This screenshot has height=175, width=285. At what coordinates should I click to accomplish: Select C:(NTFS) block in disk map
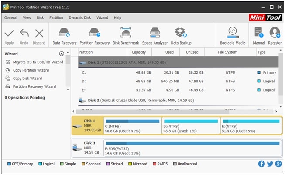point(132,126)
